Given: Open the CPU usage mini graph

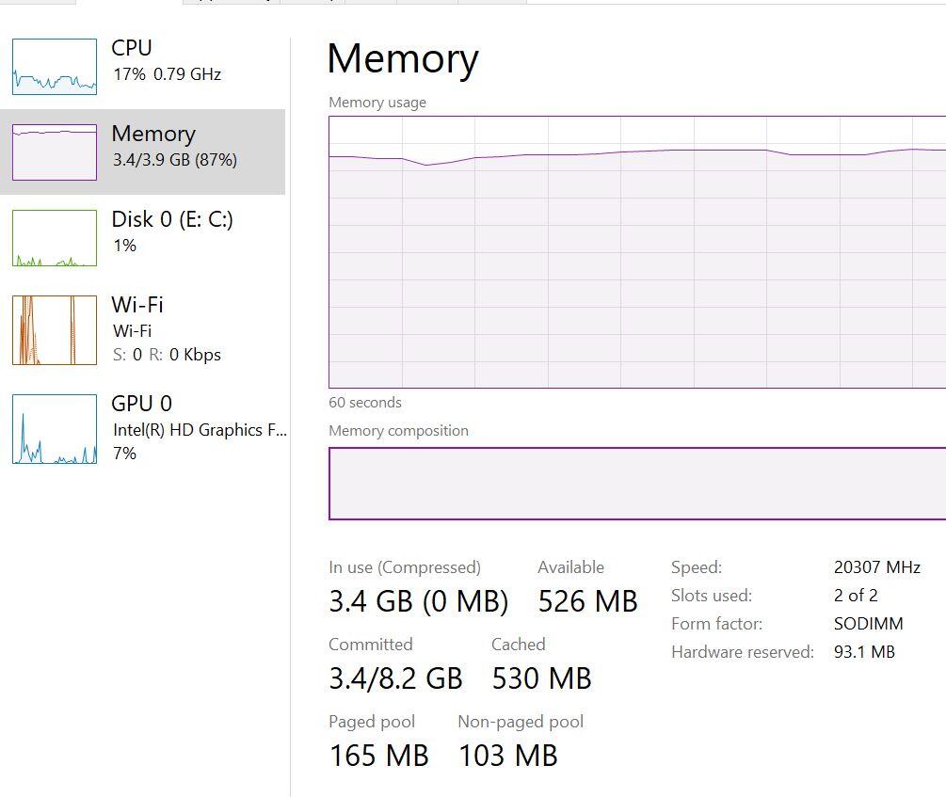Looking at the screenshot, I should [55, 67].
